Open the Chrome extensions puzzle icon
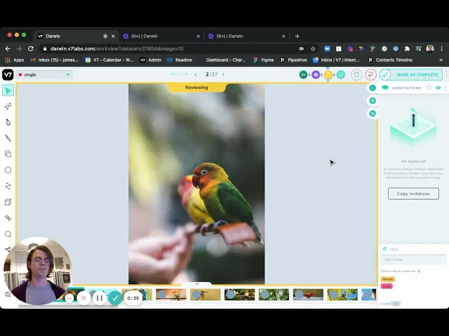 [x=407, y=49]
